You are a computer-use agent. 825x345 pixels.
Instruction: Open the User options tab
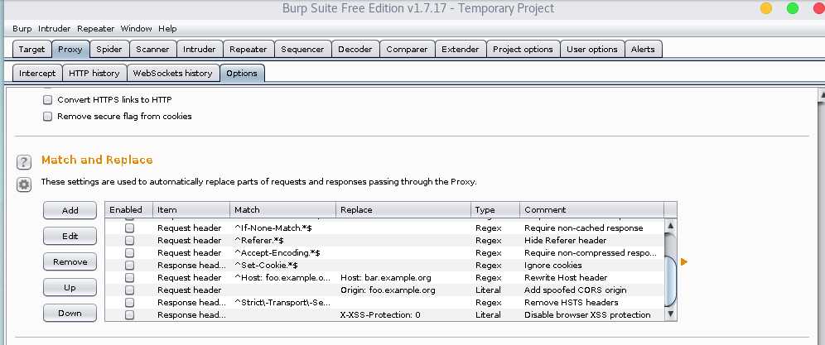[x=592, y=49]
